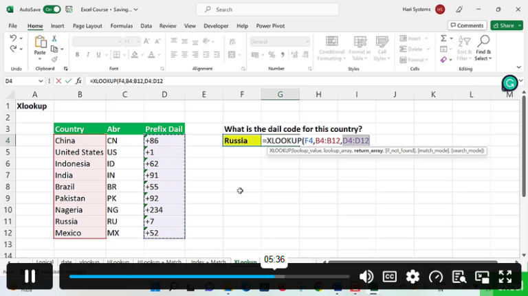Screen dimensions: 528x296
Task: Click the Format Painter brush icon
Action: 54,60
